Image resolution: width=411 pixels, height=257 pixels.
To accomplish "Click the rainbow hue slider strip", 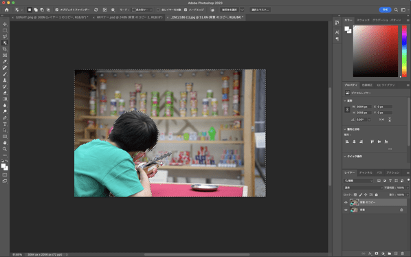I will click(x=404, y=51).
